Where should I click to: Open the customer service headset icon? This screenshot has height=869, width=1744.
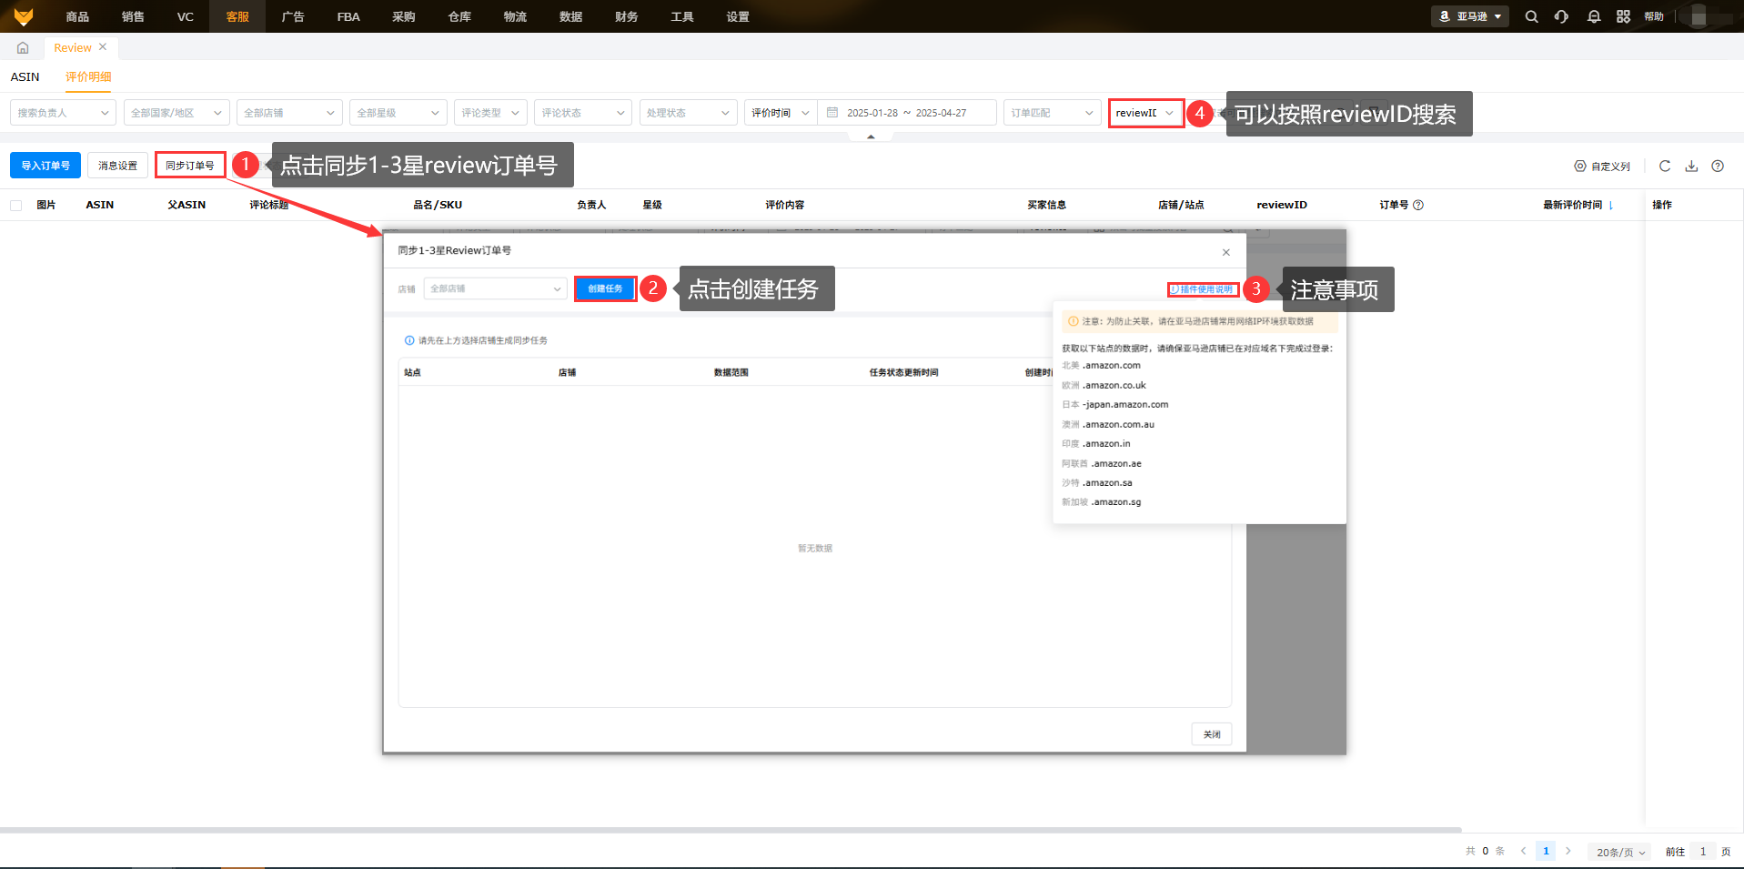1562,16
